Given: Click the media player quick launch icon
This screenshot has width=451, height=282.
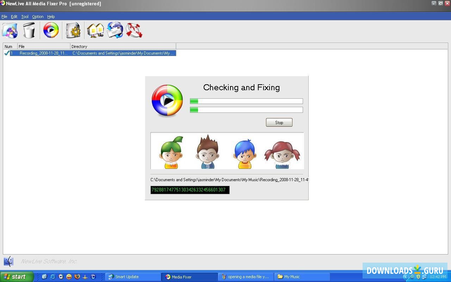Looking at the screenshot, I should tap(61, 277).
